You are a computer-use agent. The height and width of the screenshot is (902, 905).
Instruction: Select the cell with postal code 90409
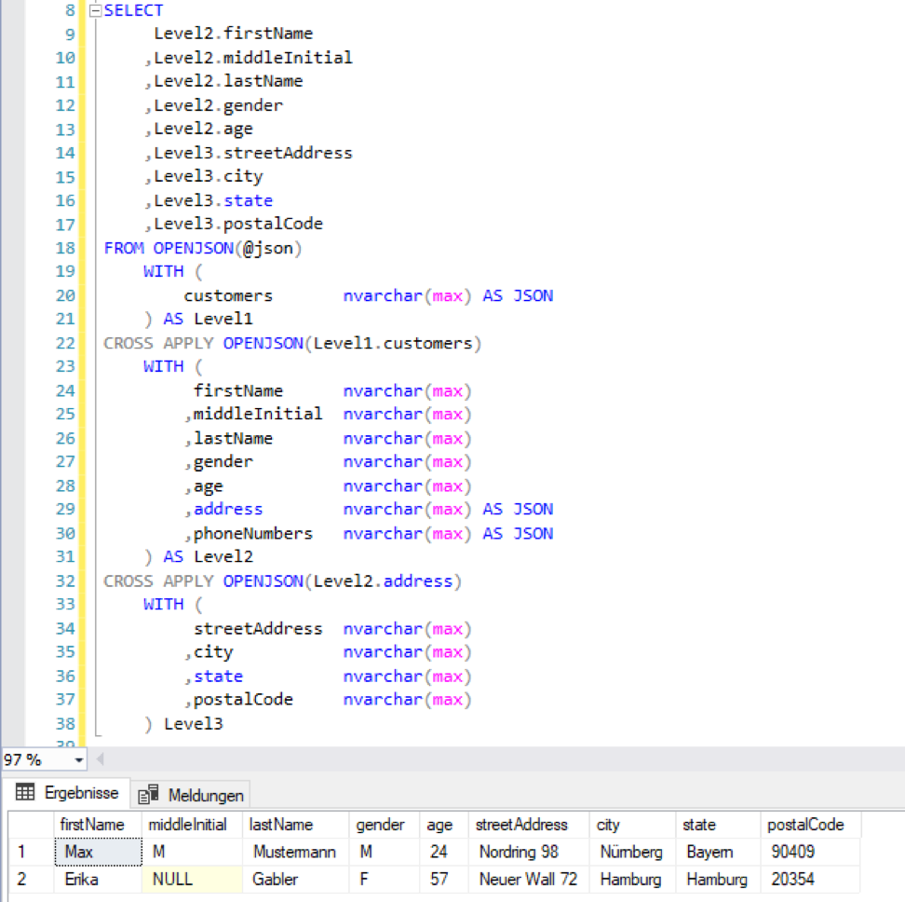click(793, 852)
